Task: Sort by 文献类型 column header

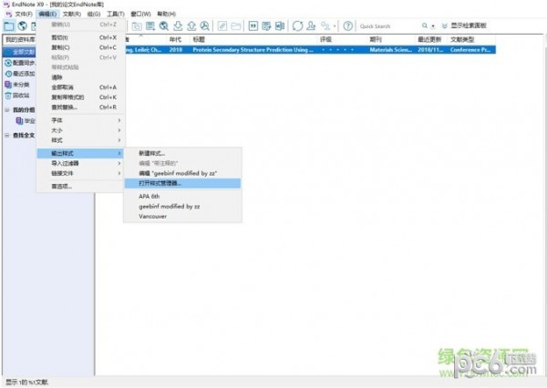Action: (471, 39)
